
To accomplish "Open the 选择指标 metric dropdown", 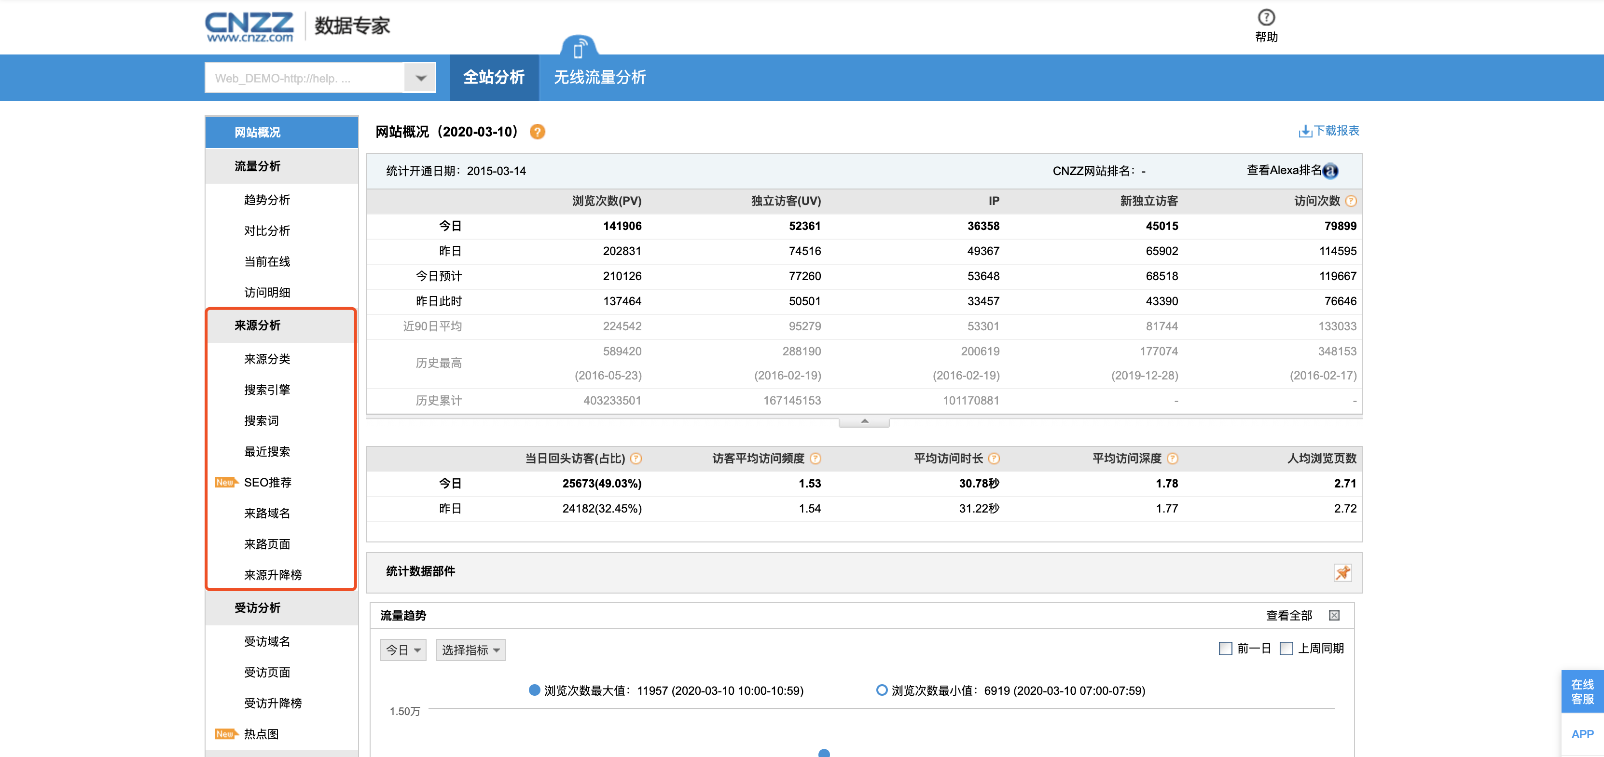I will (470, 650).
